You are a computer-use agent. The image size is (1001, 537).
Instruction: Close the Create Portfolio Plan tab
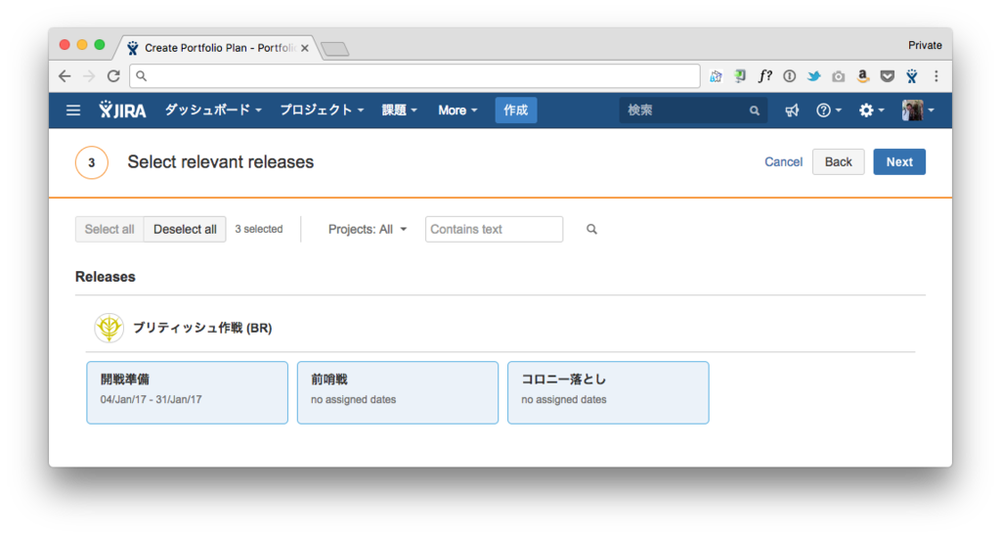point(305,48)
